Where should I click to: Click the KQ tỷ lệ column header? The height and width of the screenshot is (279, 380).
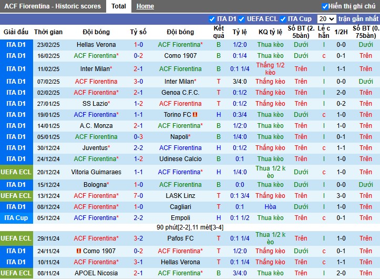[x=270, y=32]
